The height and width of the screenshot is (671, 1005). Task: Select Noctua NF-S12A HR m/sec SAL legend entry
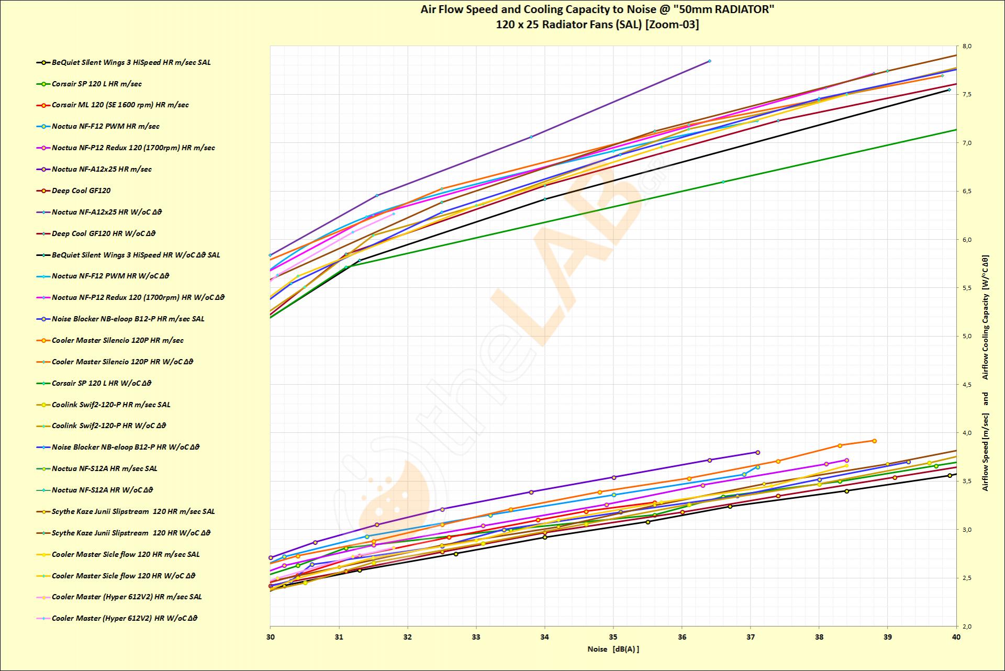pyautogui.click(x=104, y=469)
